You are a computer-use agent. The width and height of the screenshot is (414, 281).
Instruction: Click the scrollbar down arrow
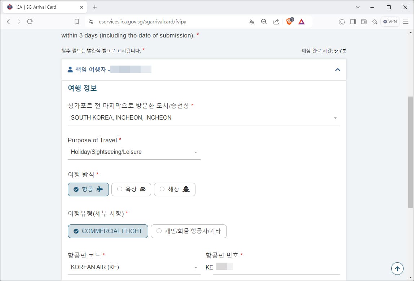tap(410, 277)
